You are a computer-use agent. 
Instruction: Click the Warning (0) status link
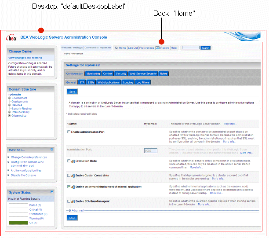click(x=36, y=219)
